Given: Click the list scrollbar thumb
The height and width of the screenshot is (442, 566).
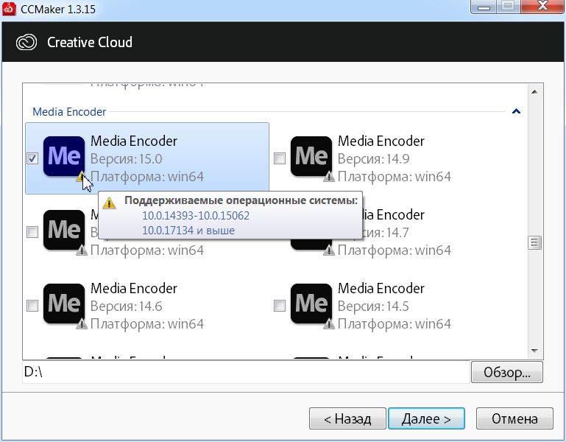Looking at the screenshot, I should 534,242.
